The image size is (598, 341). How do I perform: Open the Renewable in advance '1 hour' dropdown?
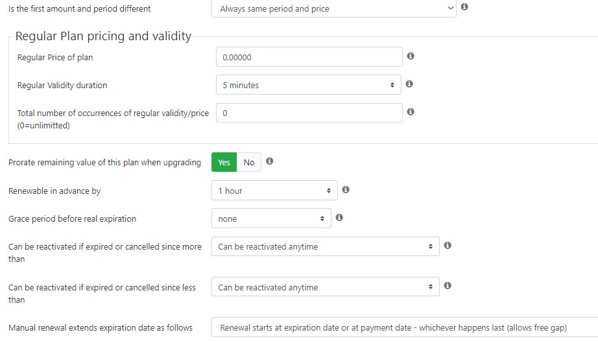click(274, 191)
